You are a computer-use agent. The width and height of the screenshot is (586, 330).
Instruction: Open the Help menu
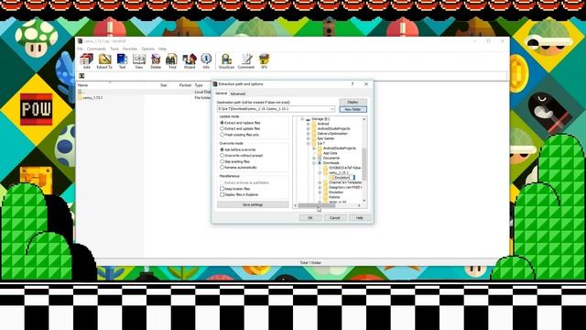pyautogui.click(x=162, y=49)
